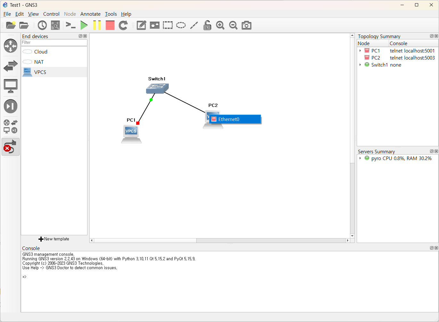This screenshot has width=439, height=322.
Task: Open the File menu
Action: 7,14
